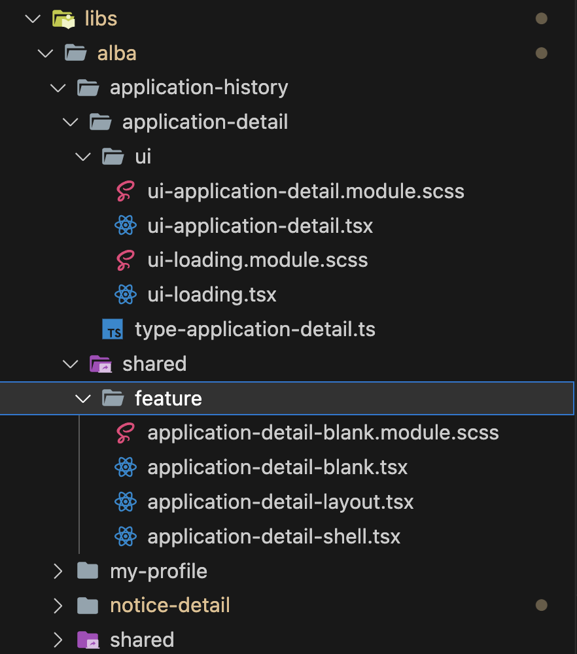The width and height of the screenshot is (577, 654).
Task: Collapse the feature folder chevron
Action: point(82,398)
